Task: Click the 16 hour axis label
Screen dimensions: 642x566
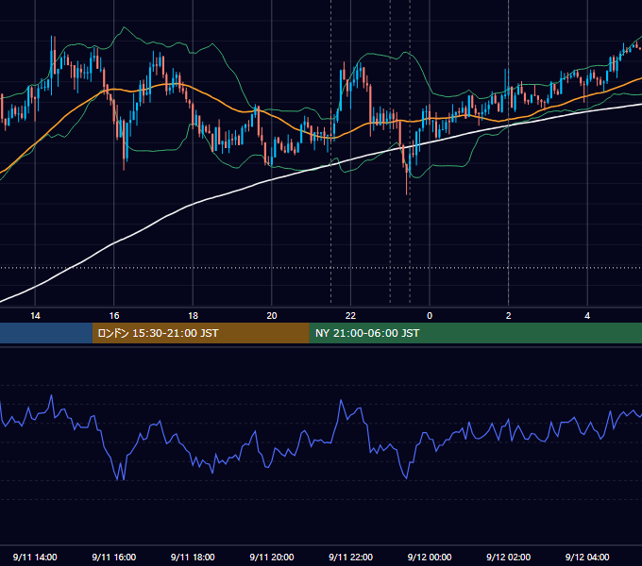Action: (x=114, y=316)
